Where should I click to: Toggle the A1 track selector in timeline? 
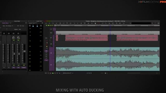(51, 38)
